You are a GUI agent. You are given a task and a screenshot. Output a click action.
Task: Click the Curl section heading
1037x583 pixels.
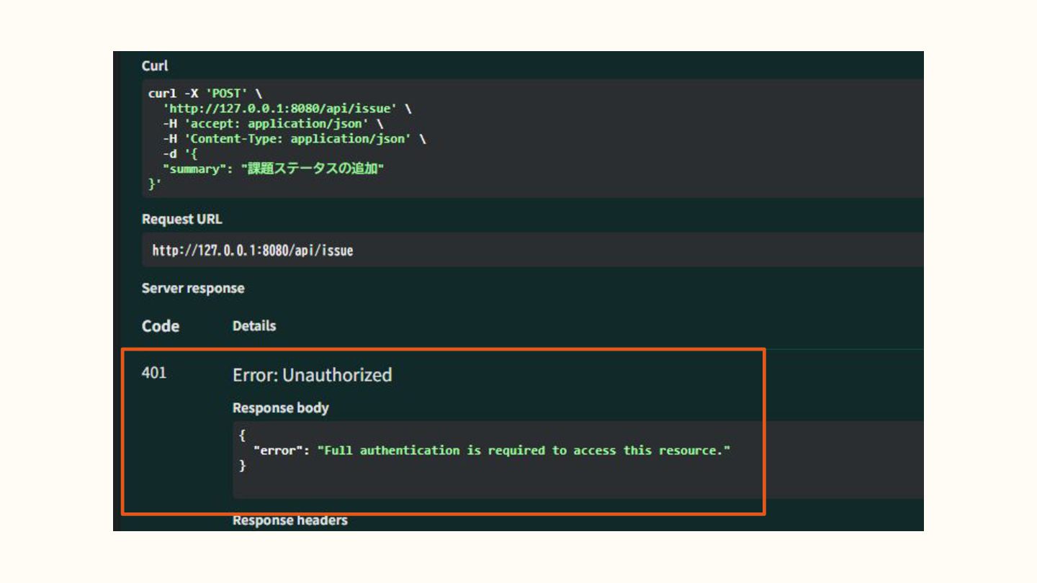tap(155, 65)
